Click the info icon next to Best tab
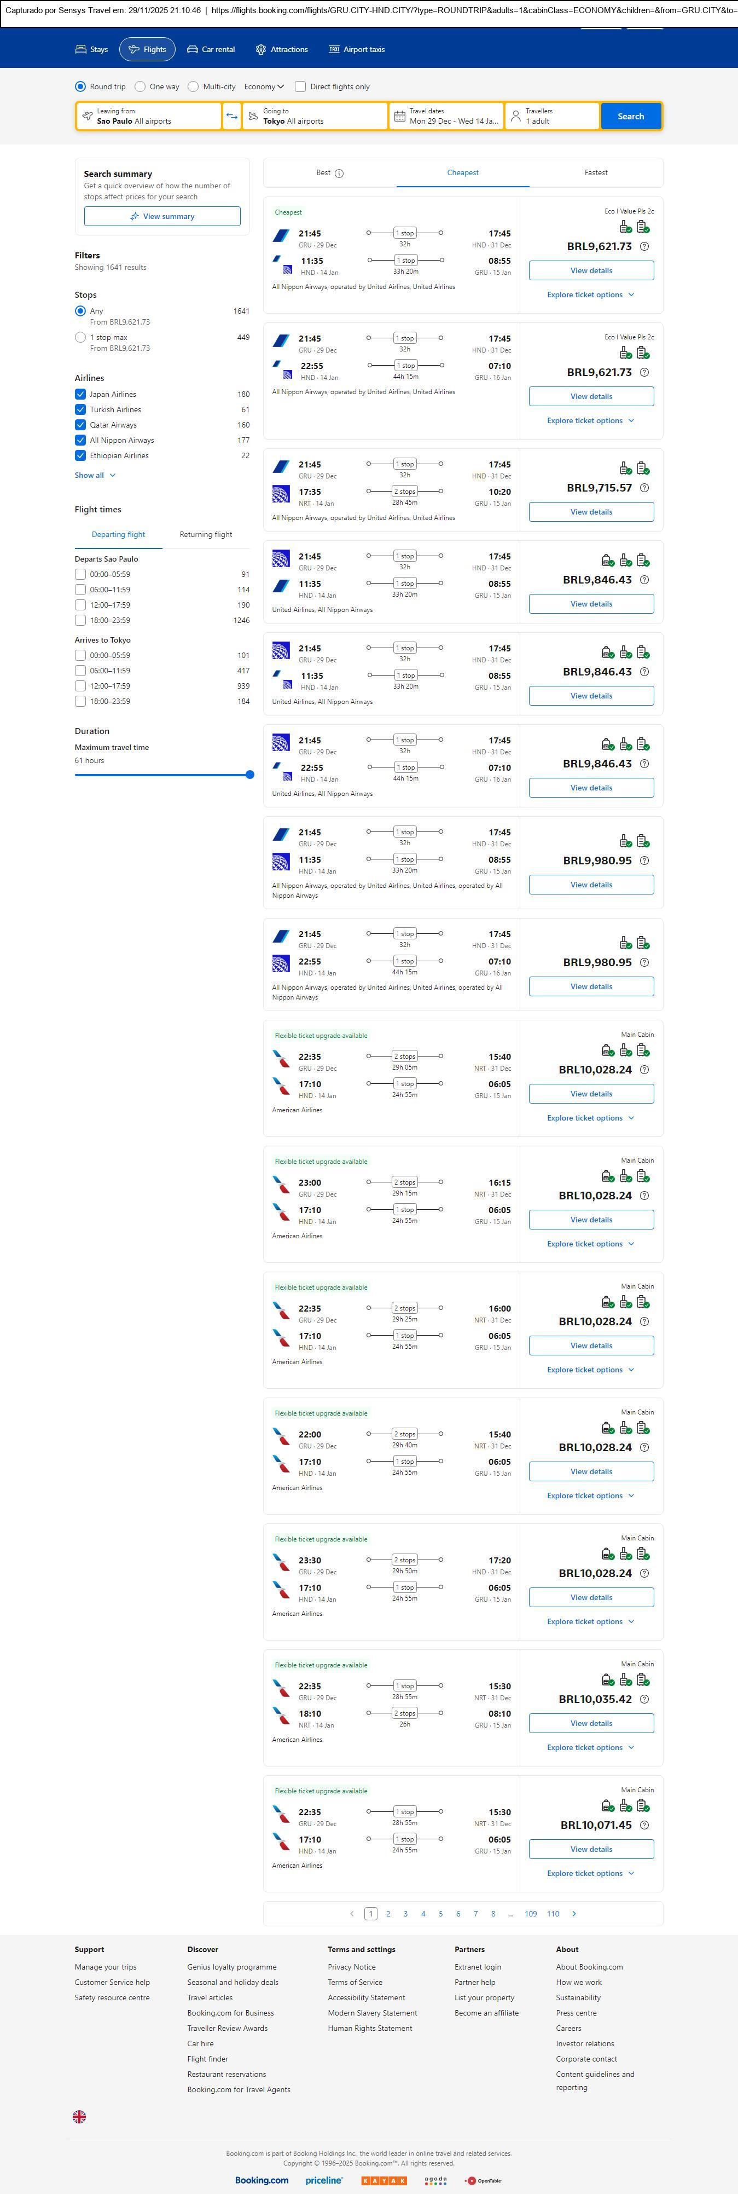Viewport: 738px width, 2194px height. (x=339, y=174)
